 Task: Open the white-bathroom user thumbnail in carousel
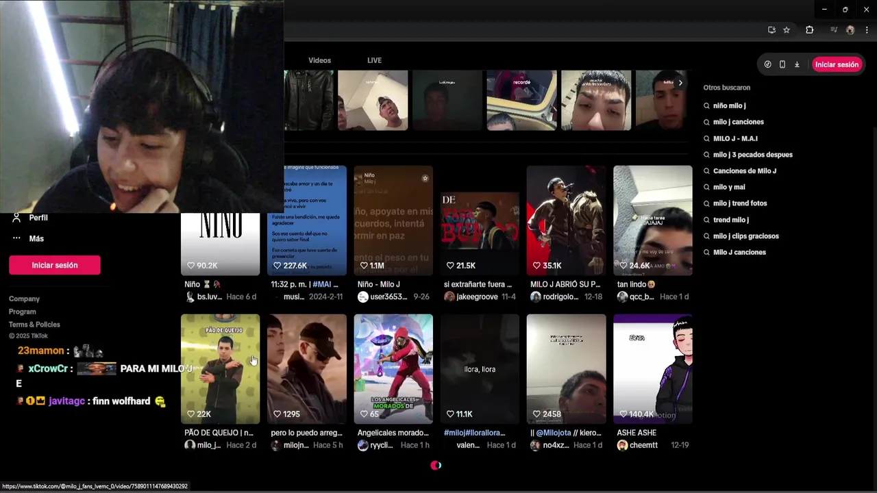point(373,100)
